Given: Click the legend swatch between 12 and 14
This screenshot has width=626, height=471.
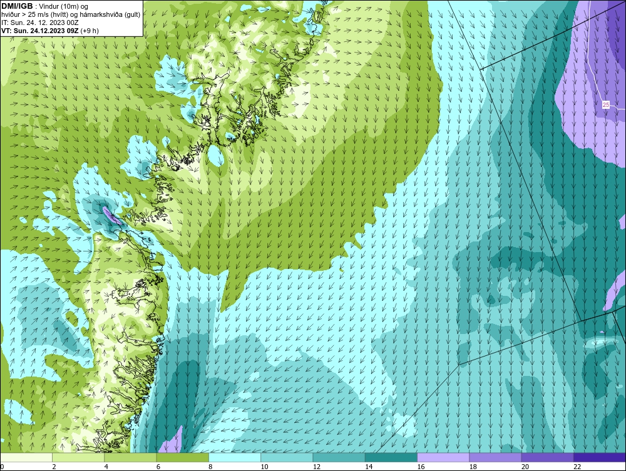Looking at the screenshot, I should 339,457.
